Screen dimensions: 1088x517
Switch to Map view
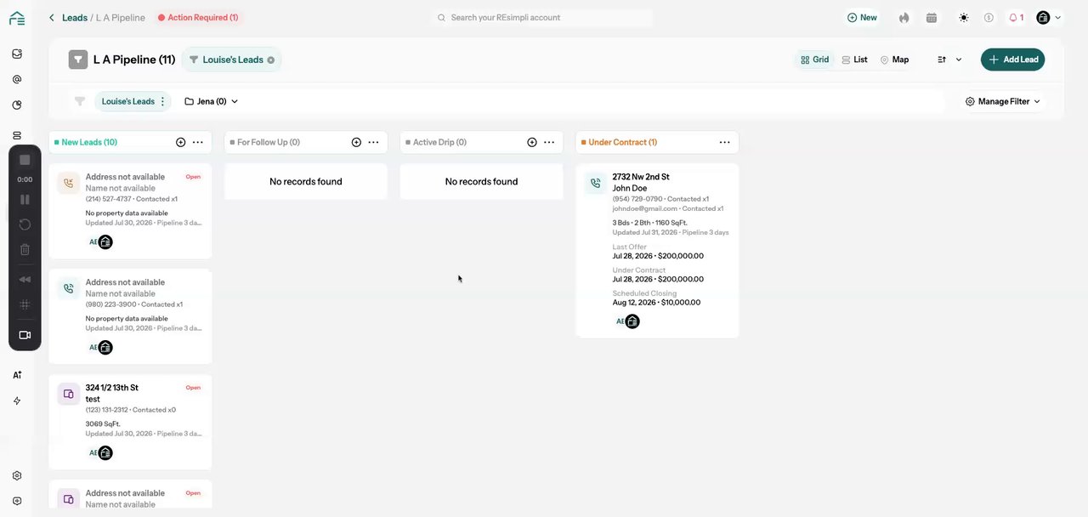pyautogui.click(x=894, y=60)
